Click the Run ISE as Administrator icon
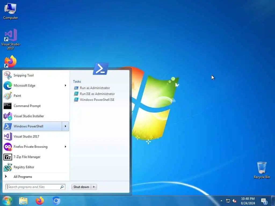 (x=76, y=94)
